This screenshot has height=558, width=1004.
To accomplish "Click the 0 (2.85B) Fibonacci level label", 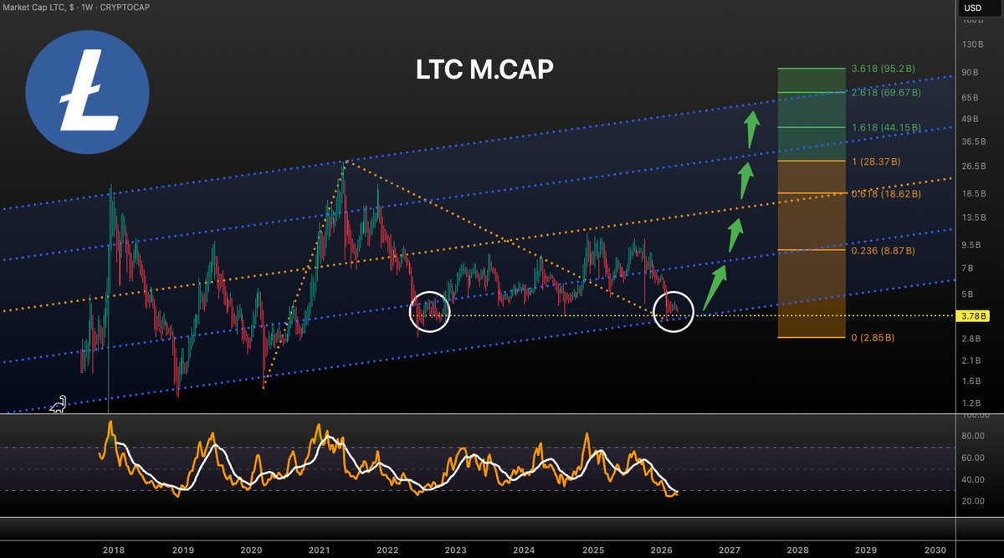I will pos(873,338).
